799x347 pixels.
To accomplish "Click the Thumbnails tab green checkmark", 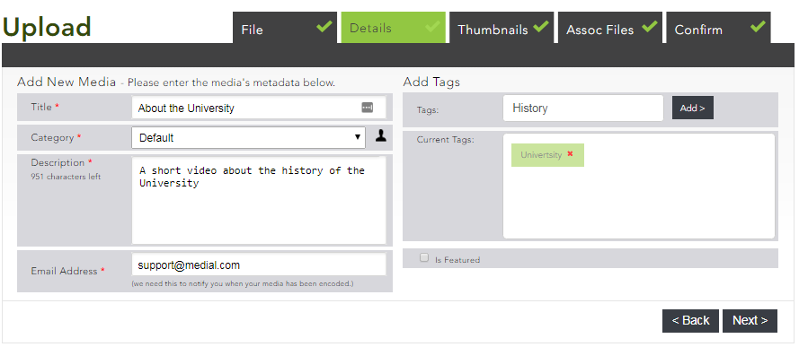I will coord(541,26).
